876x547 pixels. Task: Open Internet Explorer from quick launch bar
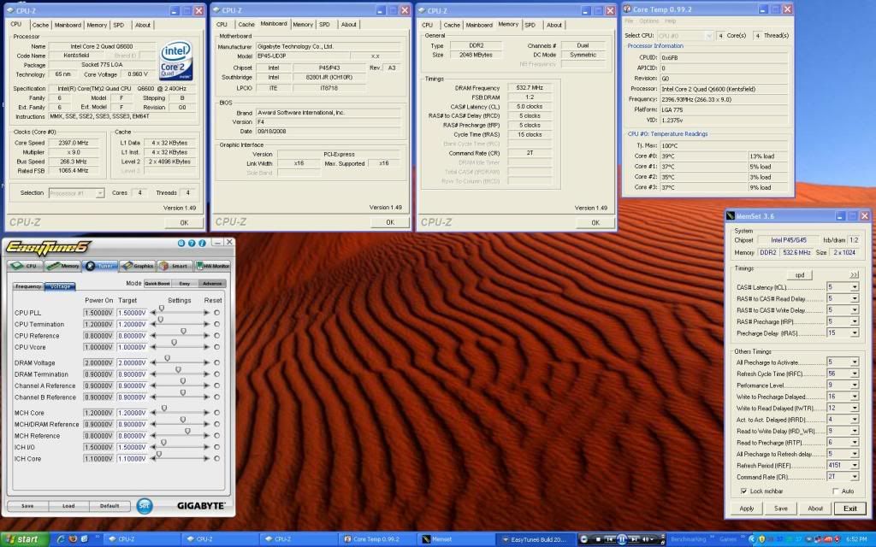61,539
